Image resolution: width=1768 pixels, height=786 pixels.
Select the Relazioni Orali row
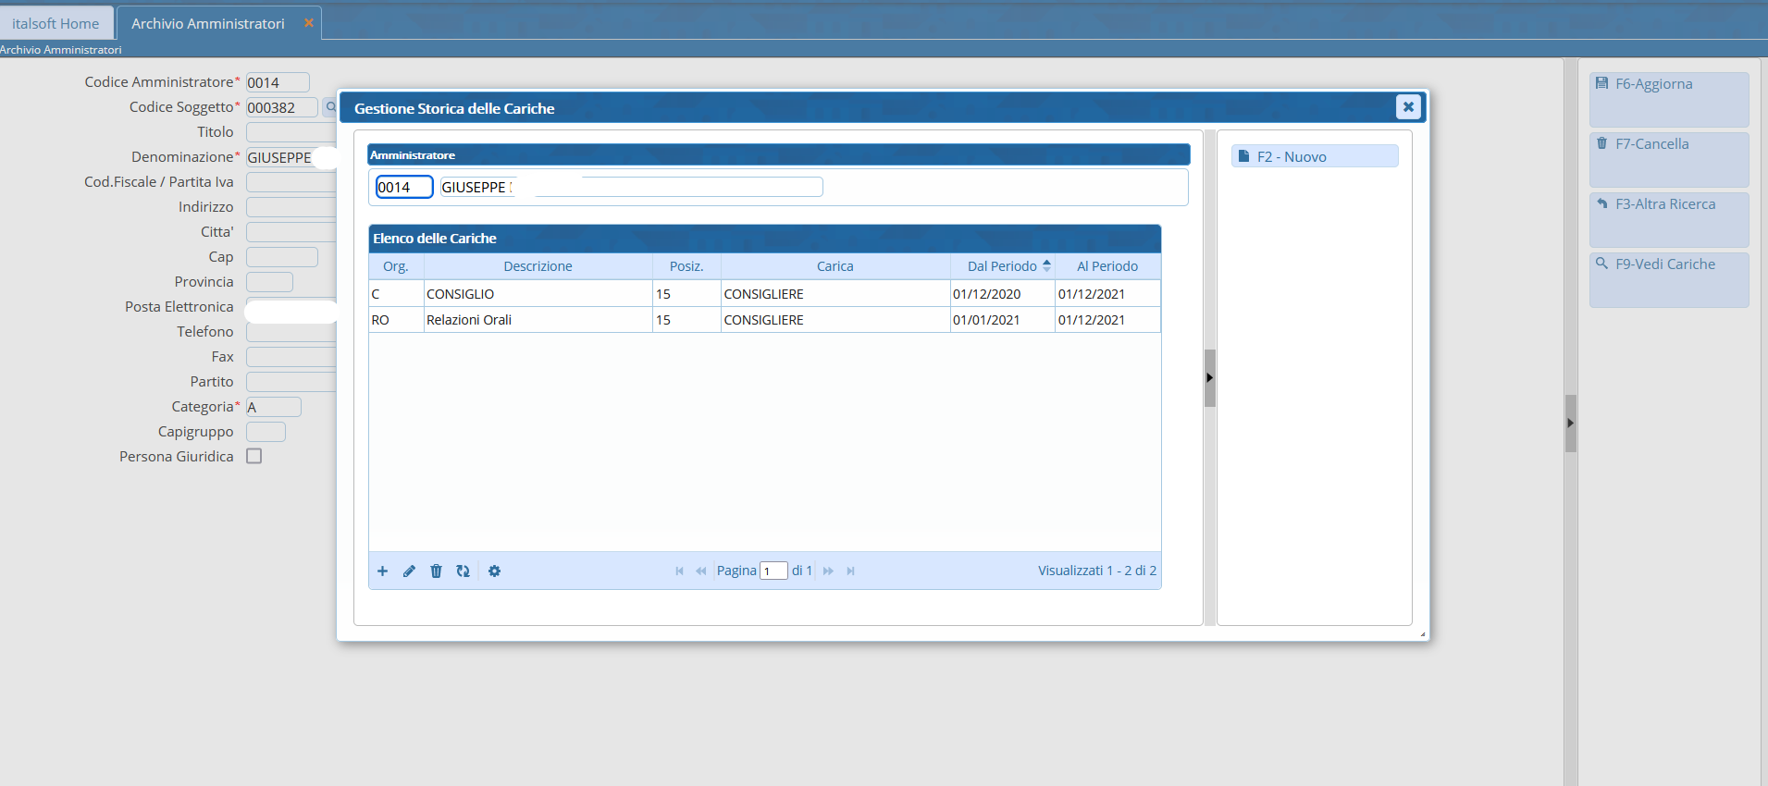(537, 320)
